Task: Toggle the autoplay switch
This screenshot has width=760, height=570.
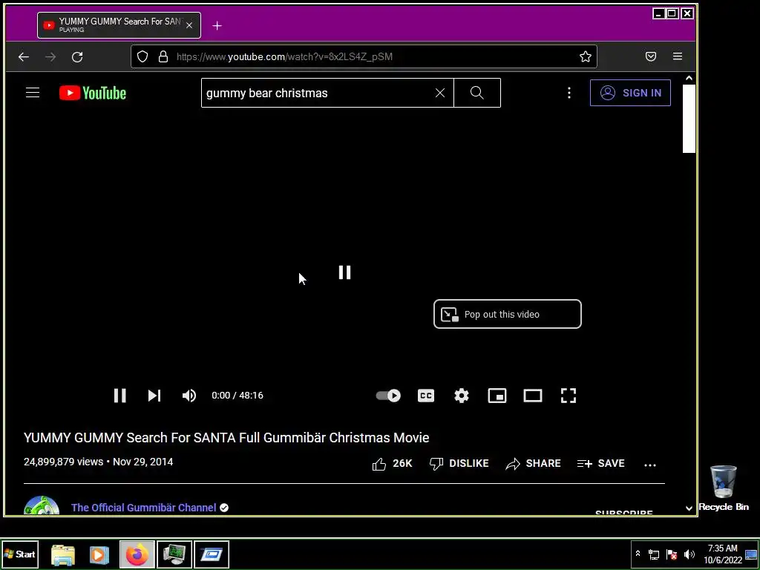Action: 388,396
